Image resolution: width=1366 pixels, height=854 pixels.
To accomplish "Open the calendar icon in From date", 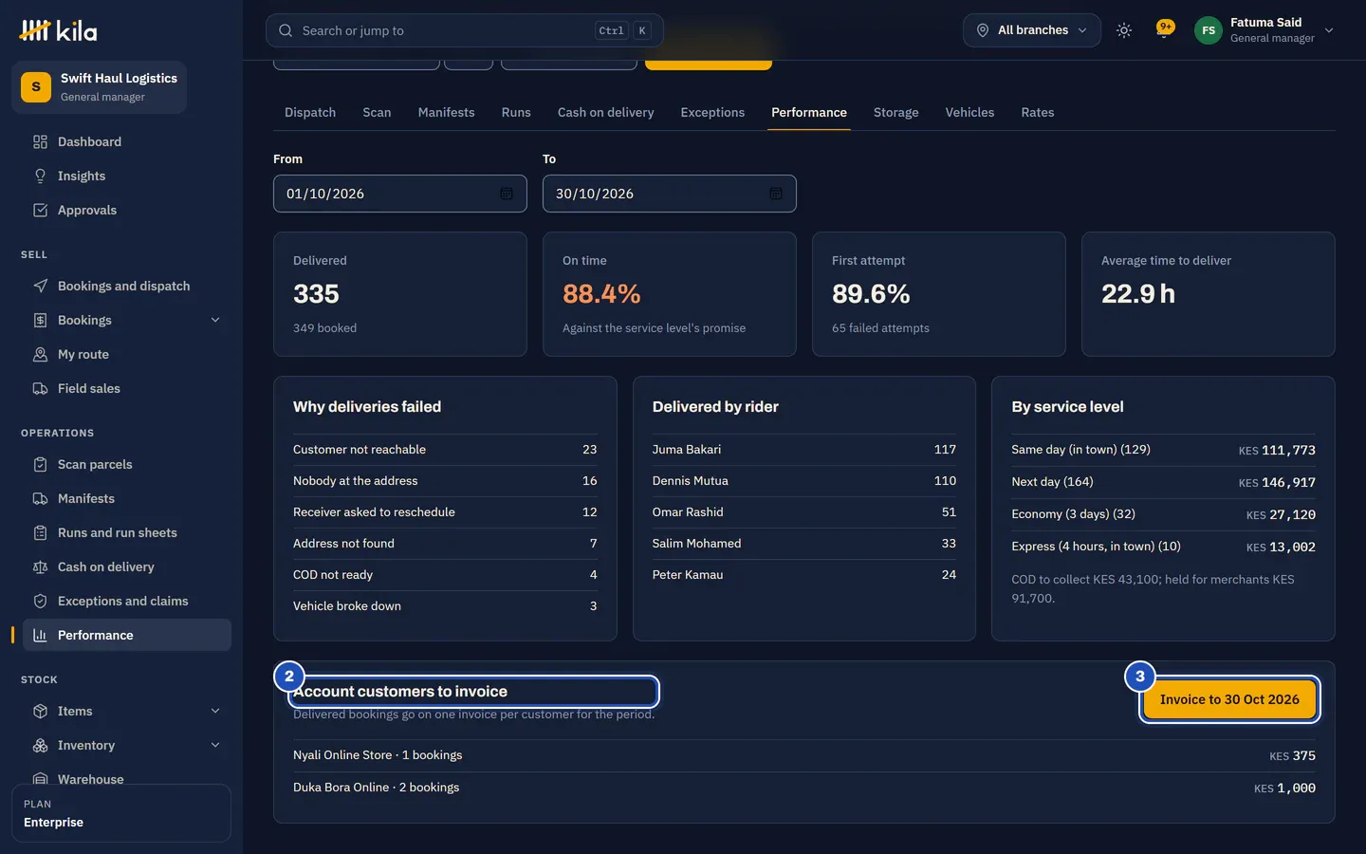I will tap(507, 194).
